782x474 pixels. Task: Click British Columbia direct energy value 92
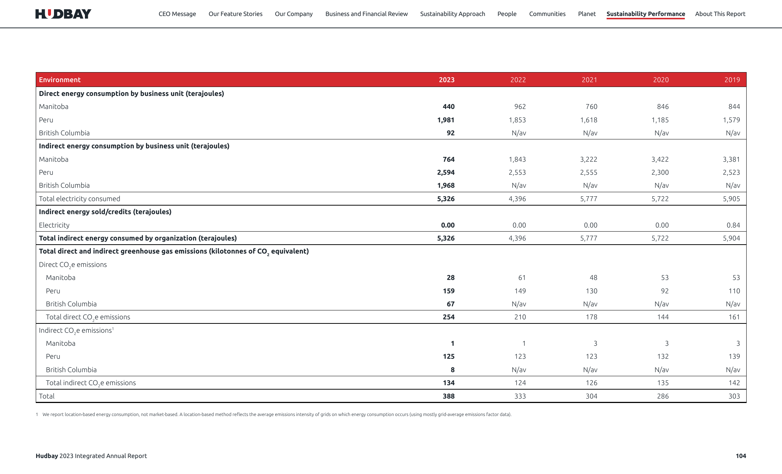[x=451, y=133]
